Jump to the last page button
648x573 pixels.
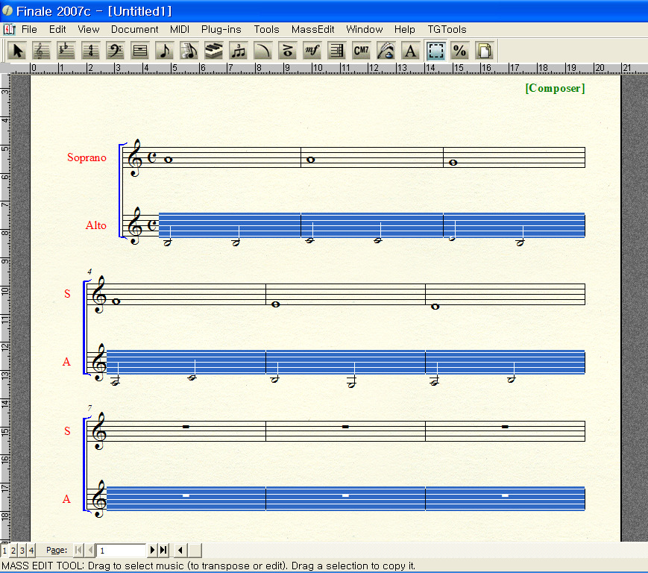coord(163,551)
